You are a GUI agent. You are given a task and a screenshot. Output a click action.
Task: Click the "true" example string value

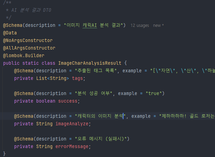point(154,94)
